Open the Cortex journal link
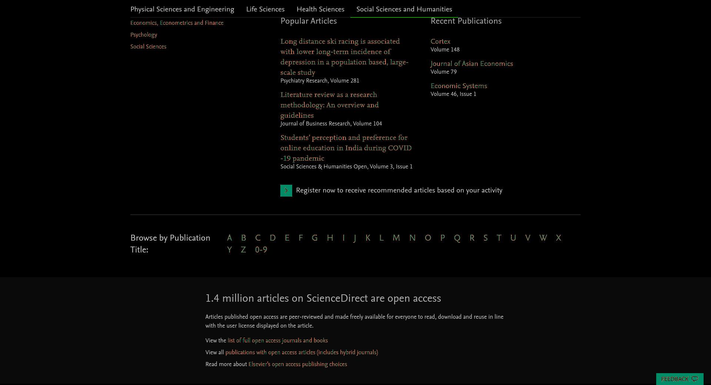 coord(440,41)
